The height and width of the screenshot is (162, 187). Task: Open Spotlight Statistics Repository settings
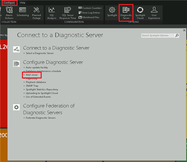pos(42,89)
